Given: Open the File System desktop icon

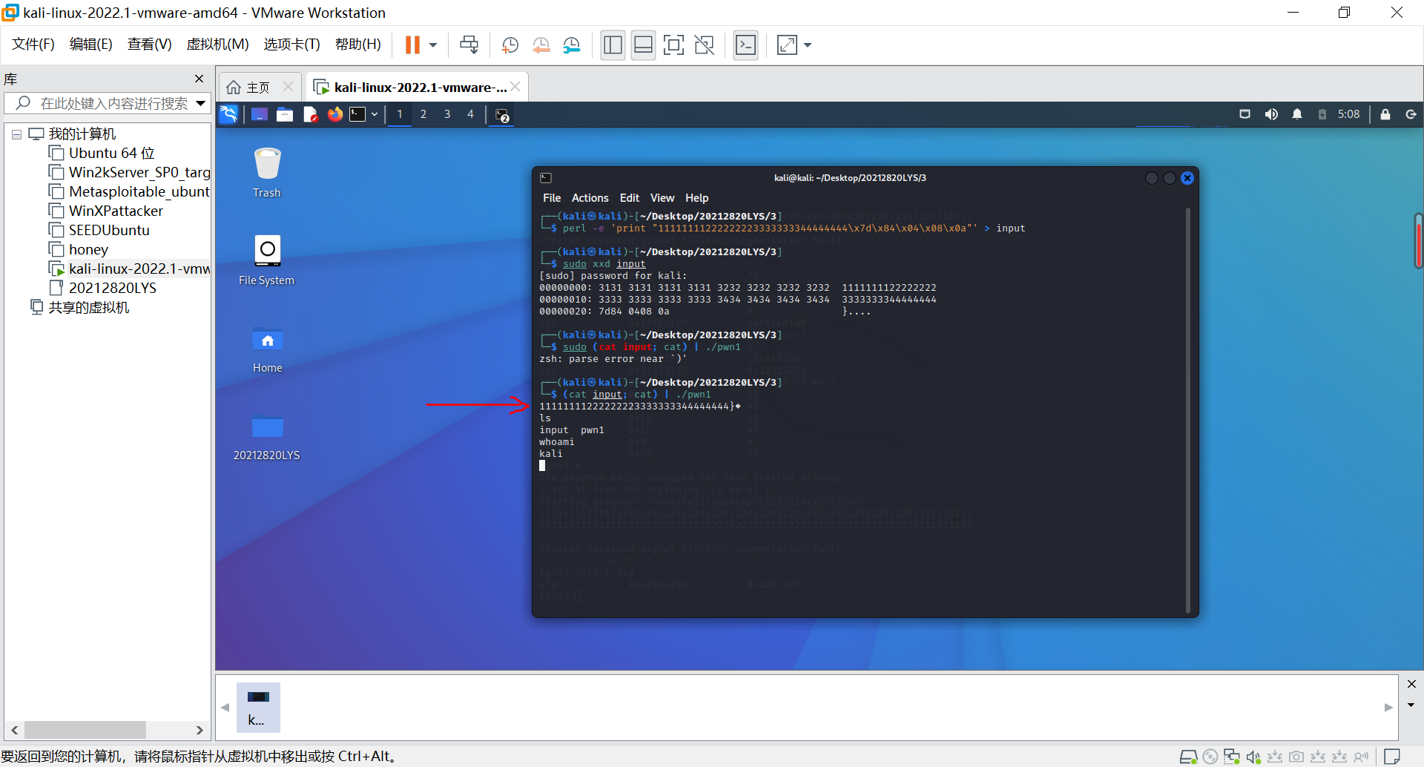Looking at the screenshot, I should tap(267, 260).
